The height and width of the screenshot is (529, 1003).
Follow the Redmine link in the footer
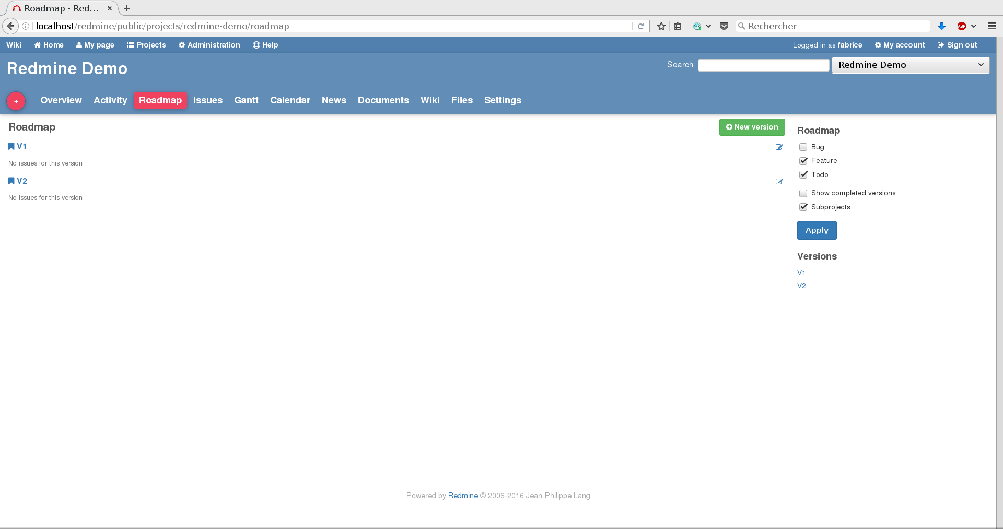click(463, 496)
